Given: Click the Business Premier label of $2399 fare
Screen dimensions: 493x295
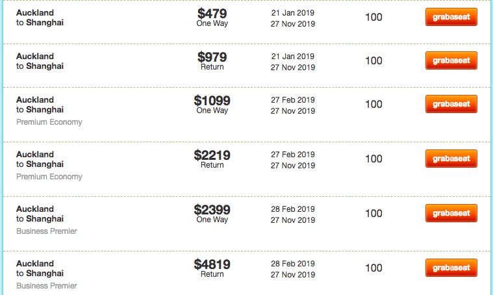Looking at the screenshot, I should [x=47, y=231].
